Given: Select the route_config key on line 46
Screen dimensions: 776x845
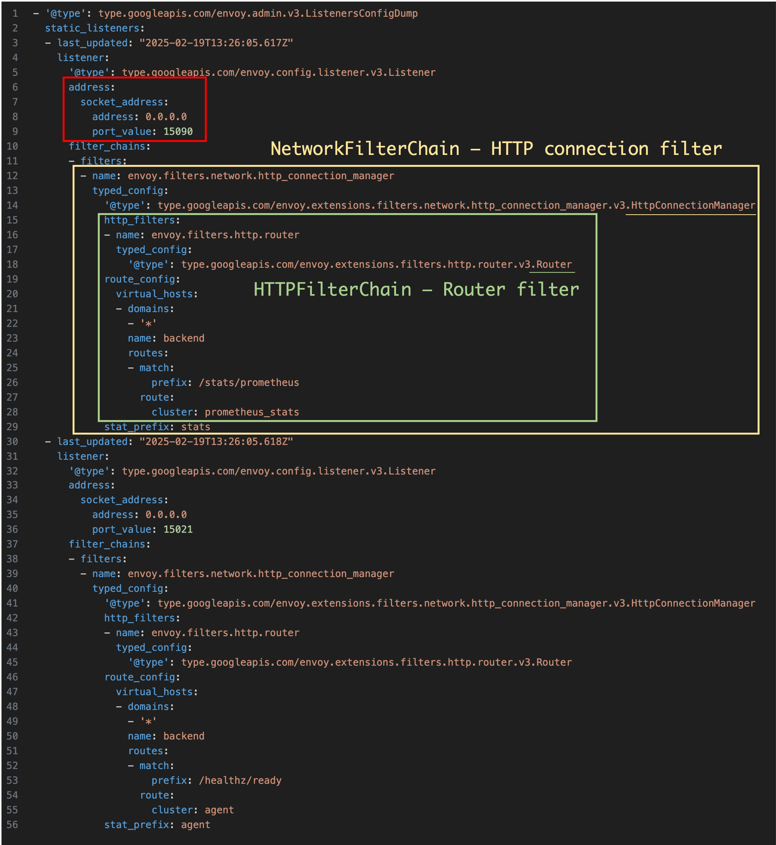Looking at the screenshot, I should point(140,677).
